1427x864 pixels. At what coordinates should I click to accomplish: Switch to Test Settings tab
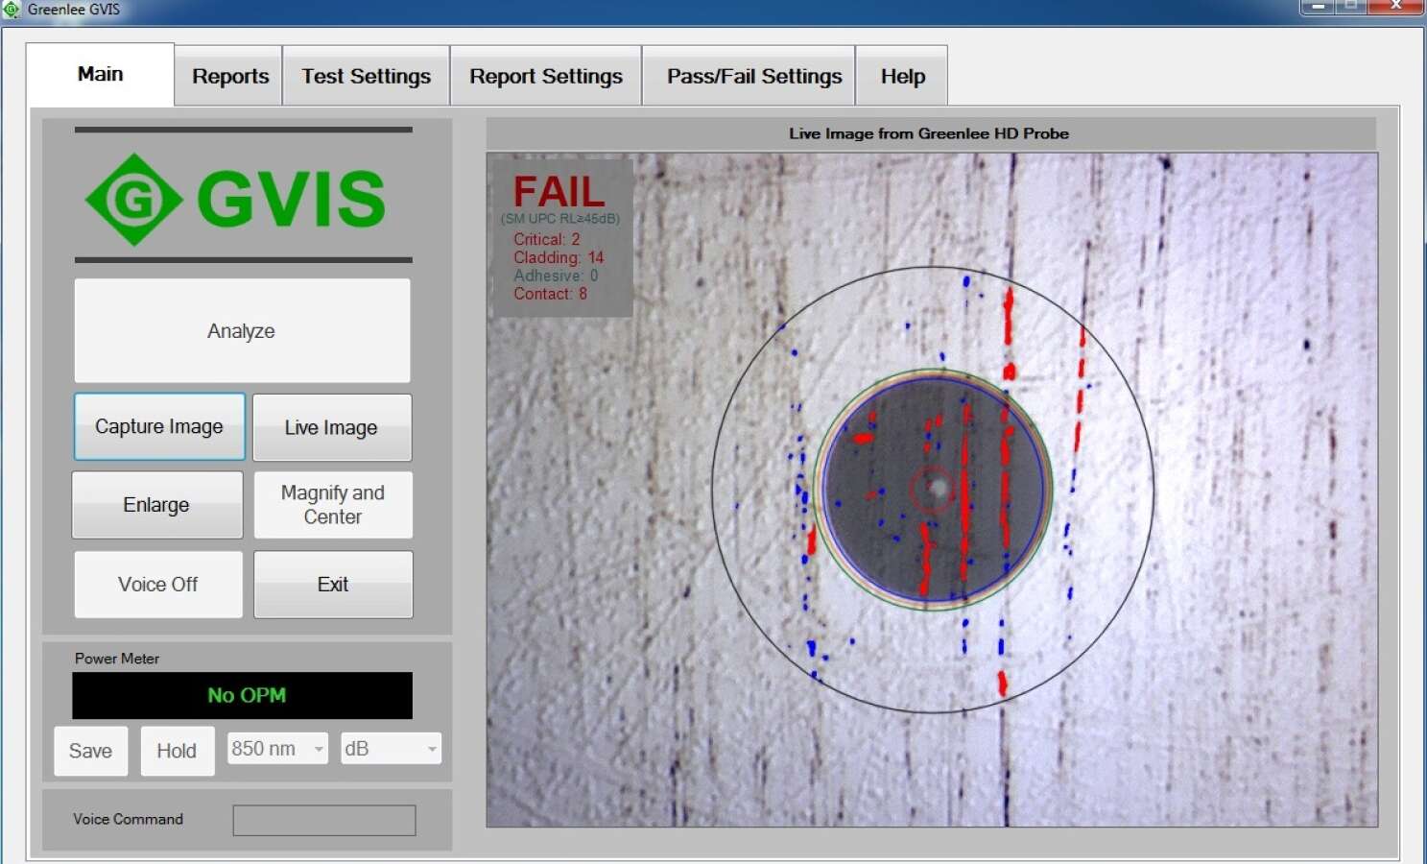pos(366,76)
